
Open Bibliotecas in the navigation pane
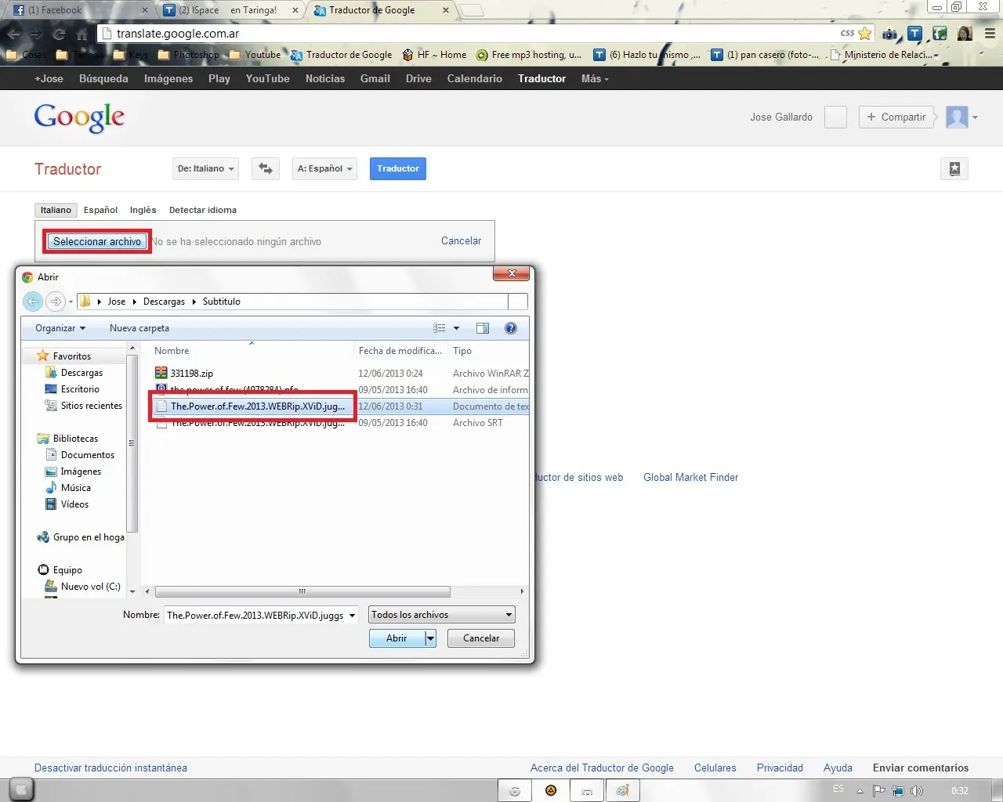click(x=75, y=439)
